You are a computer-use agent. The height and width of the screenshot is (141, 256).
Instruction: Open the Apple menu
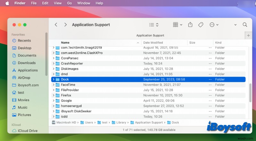click(x=7, y=3)
